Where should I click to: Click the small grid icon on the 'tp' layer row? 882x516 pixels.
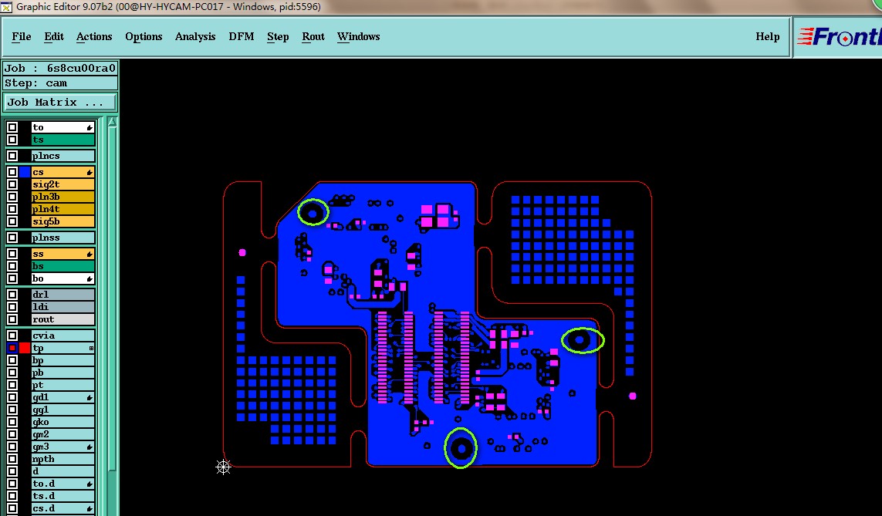(91, 349)
